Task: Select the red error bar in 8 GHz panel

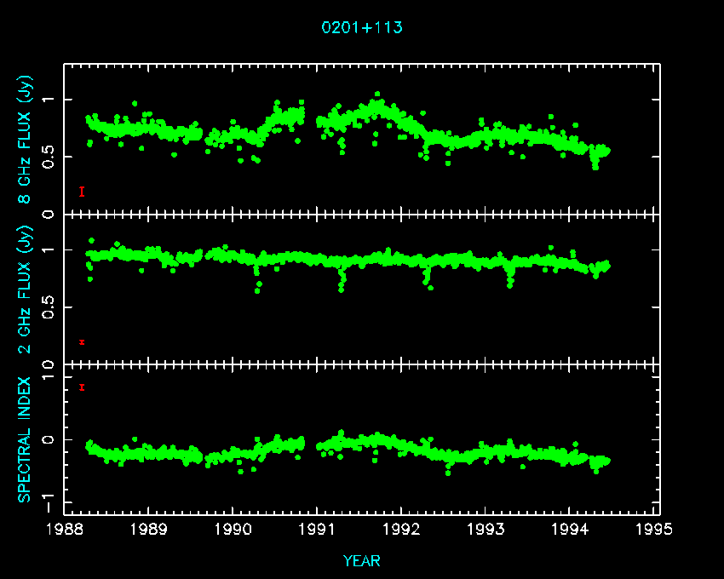Action: (82, 192)
